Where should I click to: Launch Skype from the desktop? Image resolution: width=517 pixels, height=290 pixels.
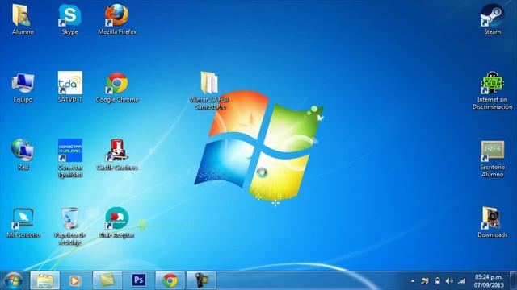[x=69, y=16]
